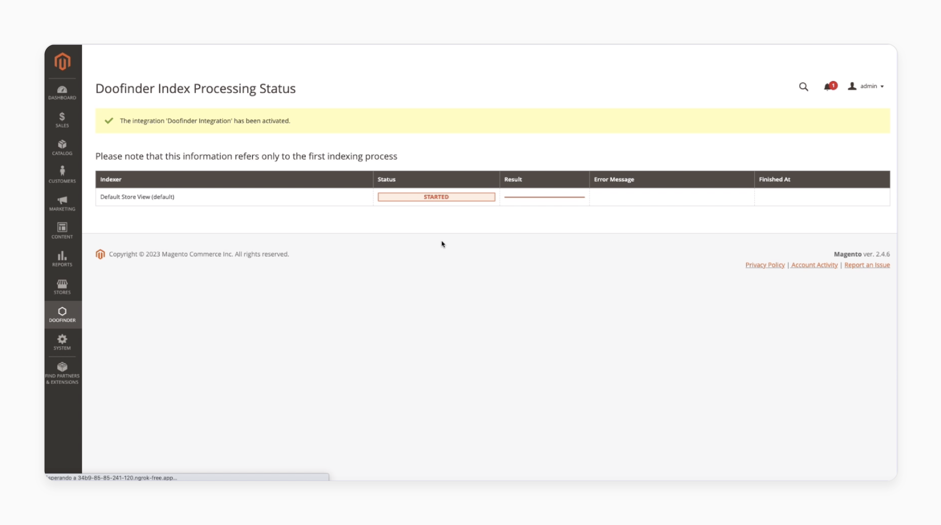This screenshot has width=941, height=525.
Task: Click the footer Magento logo icon
Action: [x=100, y=254]
